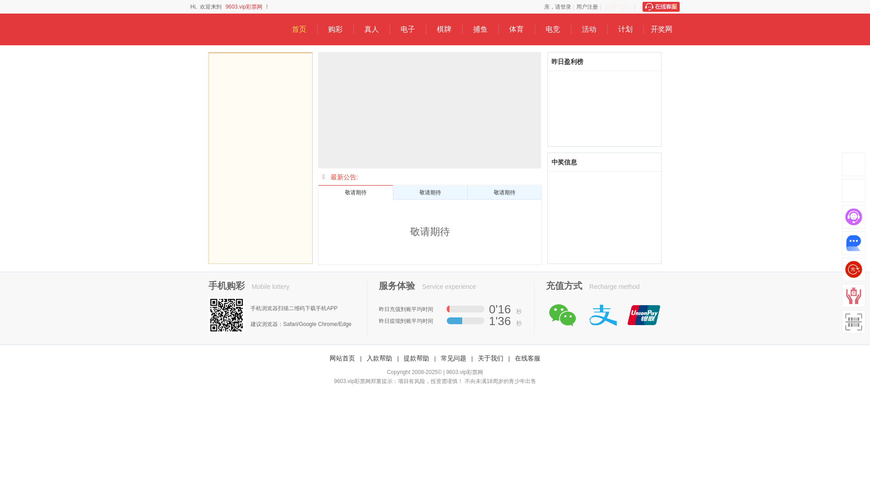The height and width of the screenshot is (489, 870).
Task: Click the 中奖信息 heading
Action: coord(564,162)
